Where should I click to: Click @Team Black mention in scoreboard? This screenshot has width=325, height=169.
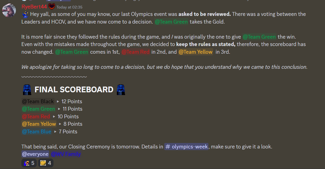[38, 101]
